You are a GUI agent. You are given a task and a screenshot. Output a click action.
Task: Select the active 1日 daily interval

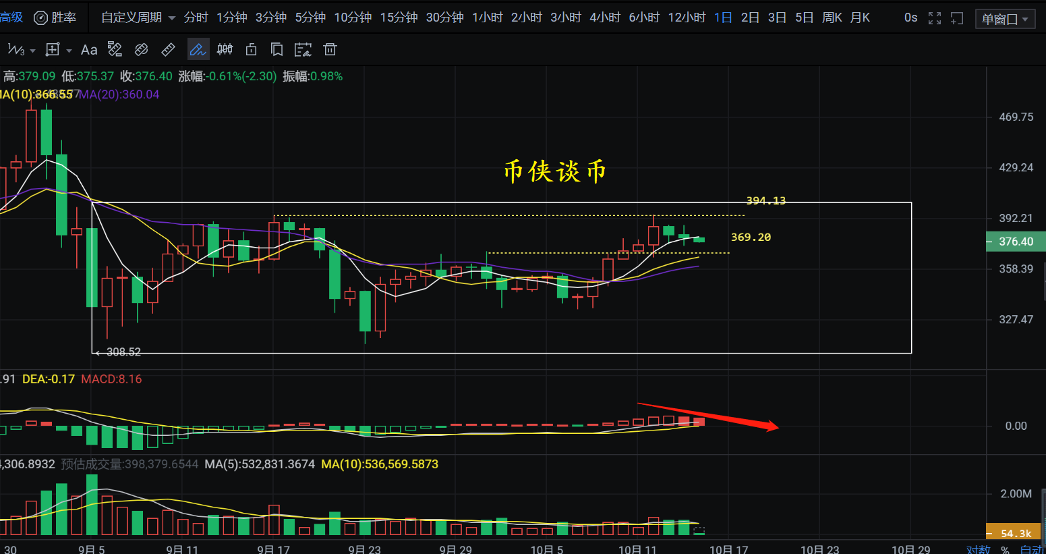pos(723,18)
